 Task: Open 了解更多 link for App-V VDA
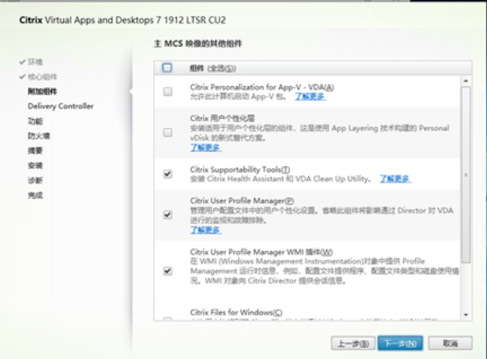310,97
